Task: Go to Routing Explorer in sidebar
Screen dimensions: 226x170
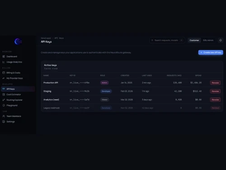Action: pos(18,100)
